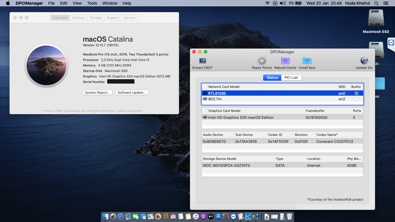The image size is (395, 222).
Task: Open Photos app in the dock
Action: click(158, 217)
